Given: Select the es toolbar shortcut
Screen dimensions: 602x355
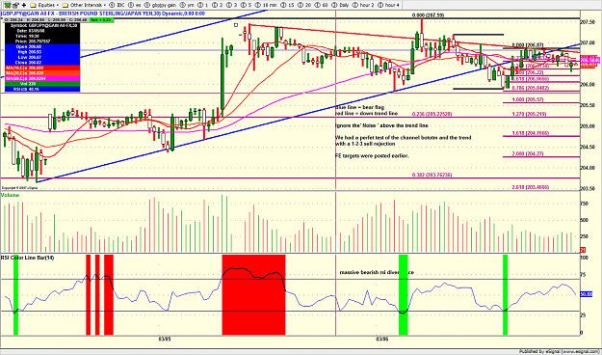Looking at the screenshot, I should 136,5.
